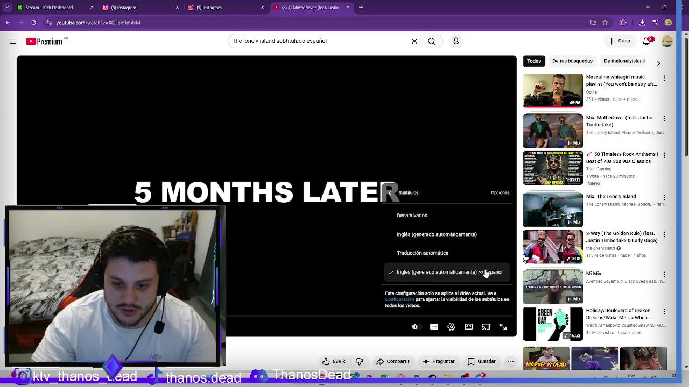
Task: Switch to the Stream - Kick Dashboard tab
Action: tap(54, 8)
